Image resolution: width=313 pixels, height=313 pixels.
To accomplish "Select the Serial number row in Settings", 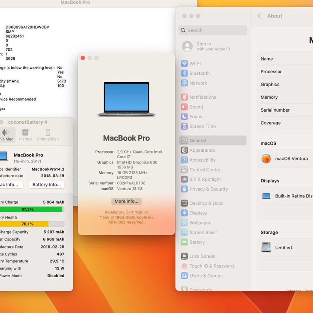I will 286,110.
